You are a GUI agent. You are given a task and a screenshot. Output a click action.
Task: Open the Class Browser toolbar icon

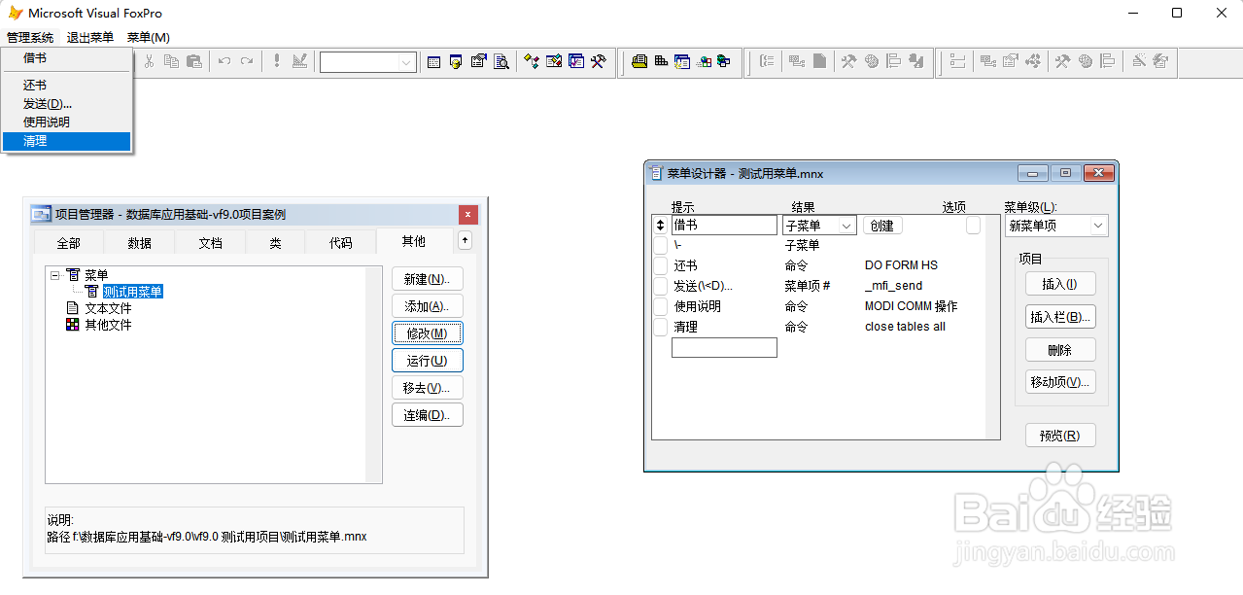click(x=532, y=61)
